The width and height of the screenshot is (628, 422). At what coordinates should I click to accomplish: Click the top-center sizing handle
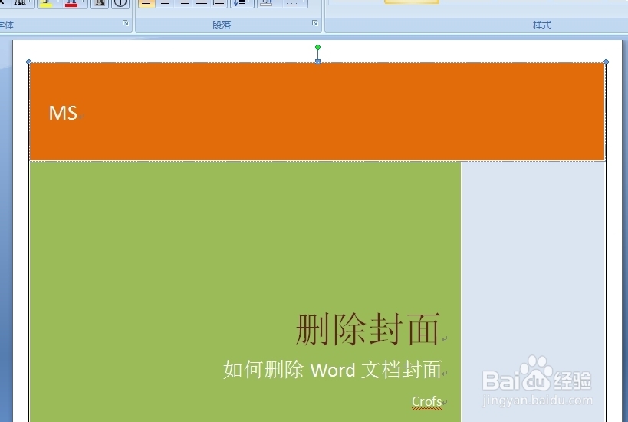[317, 61]
